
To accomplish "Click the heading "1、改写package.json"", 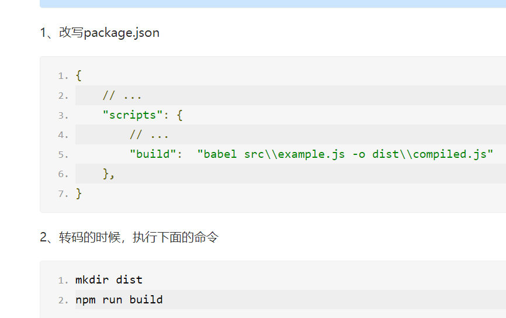I will 100,33.
